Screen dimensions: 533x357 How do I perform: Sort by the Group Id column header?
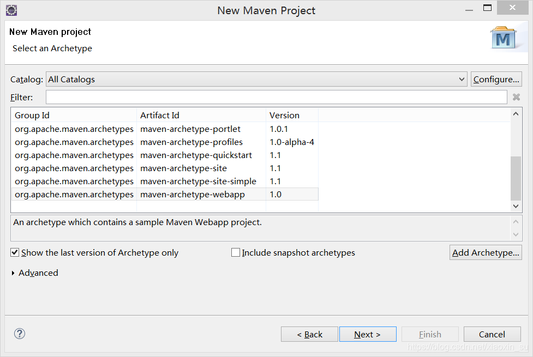click(x=74, y=115)
